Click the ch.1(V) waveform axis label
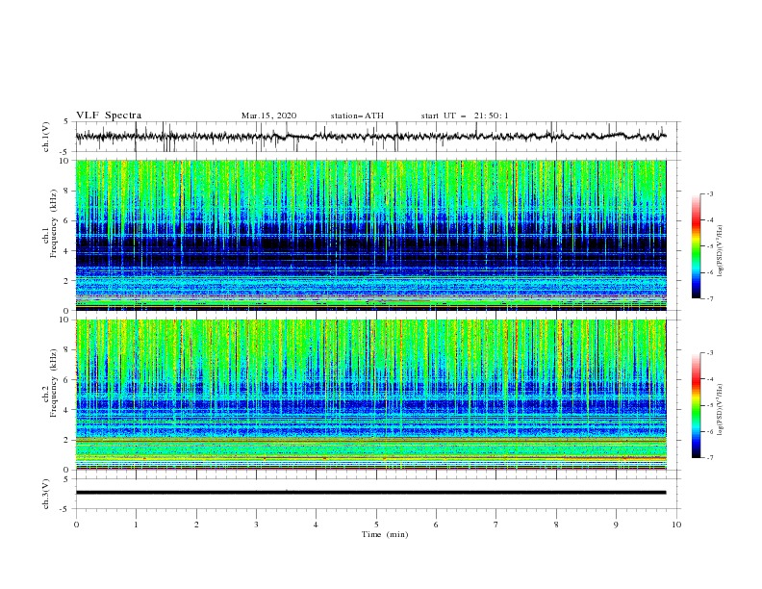This screenshot has width=762, height=589. pos(46,137)
